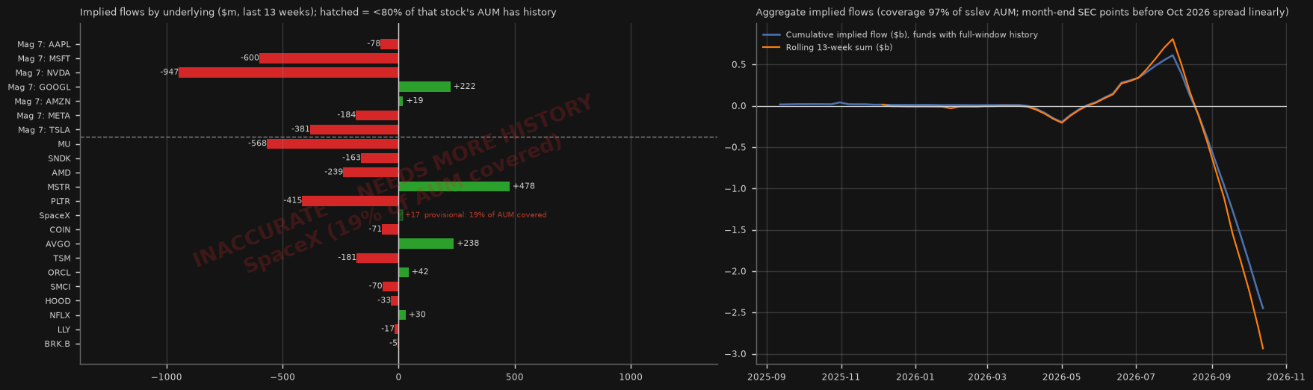Click the 'Mag 7: NVDA' axis label
The image size is (1313, 390).
(43, 73)
